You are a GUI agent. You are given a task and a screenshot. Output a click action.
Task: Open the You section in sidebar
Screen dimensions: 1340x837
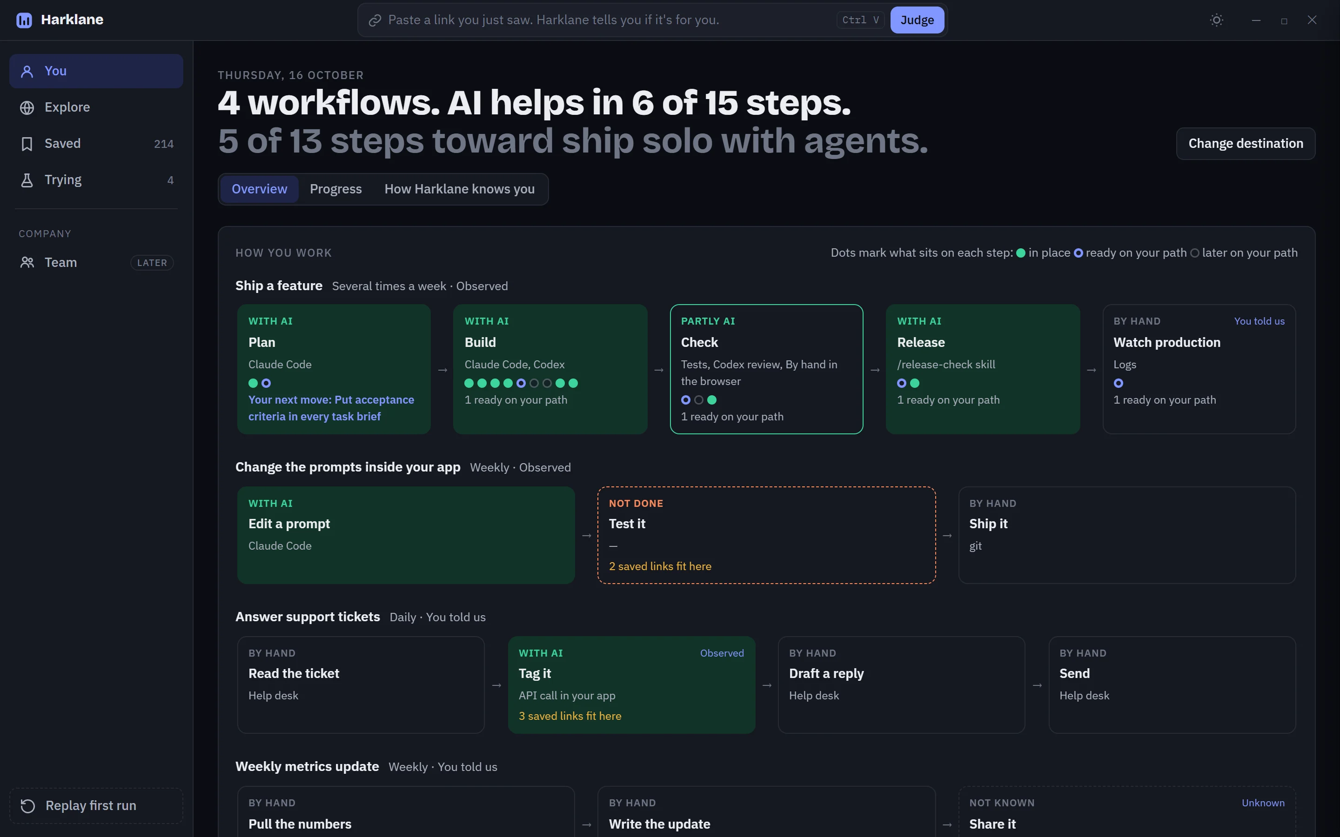pos(96,71)
